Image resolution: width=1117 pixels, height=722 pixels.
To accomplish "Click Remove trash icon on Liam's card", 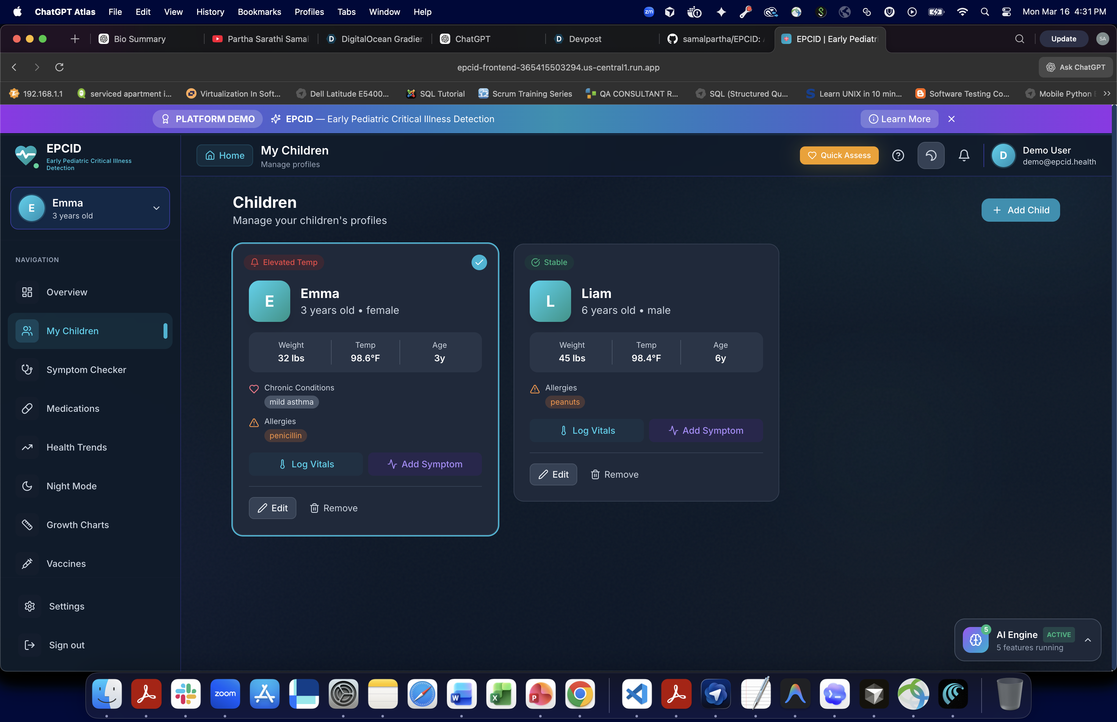I will (595, 474).
